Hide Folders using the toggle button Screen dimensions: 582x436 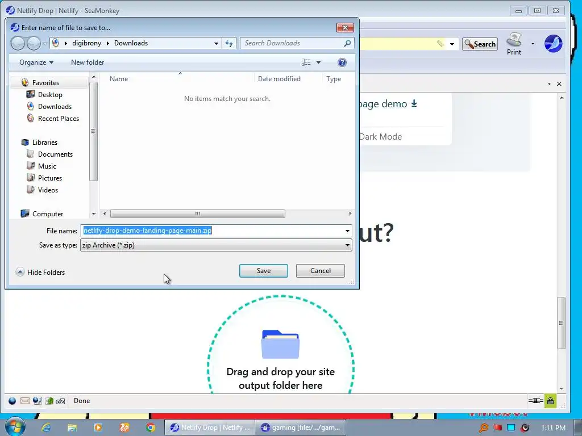(40, 272)
